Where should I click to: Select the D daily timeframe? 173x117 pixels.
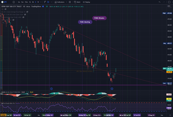36,2
